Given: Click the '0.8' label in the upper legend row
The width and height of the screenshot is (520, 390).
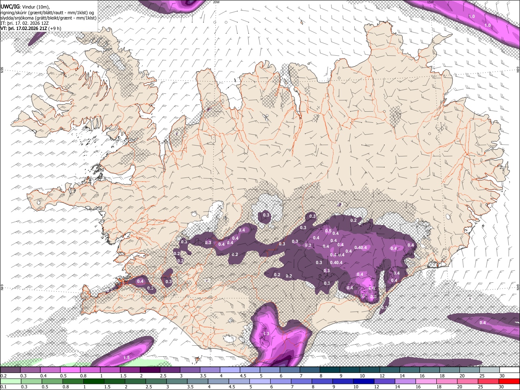Looking at the screenshot, I should (x=83, y=376).
